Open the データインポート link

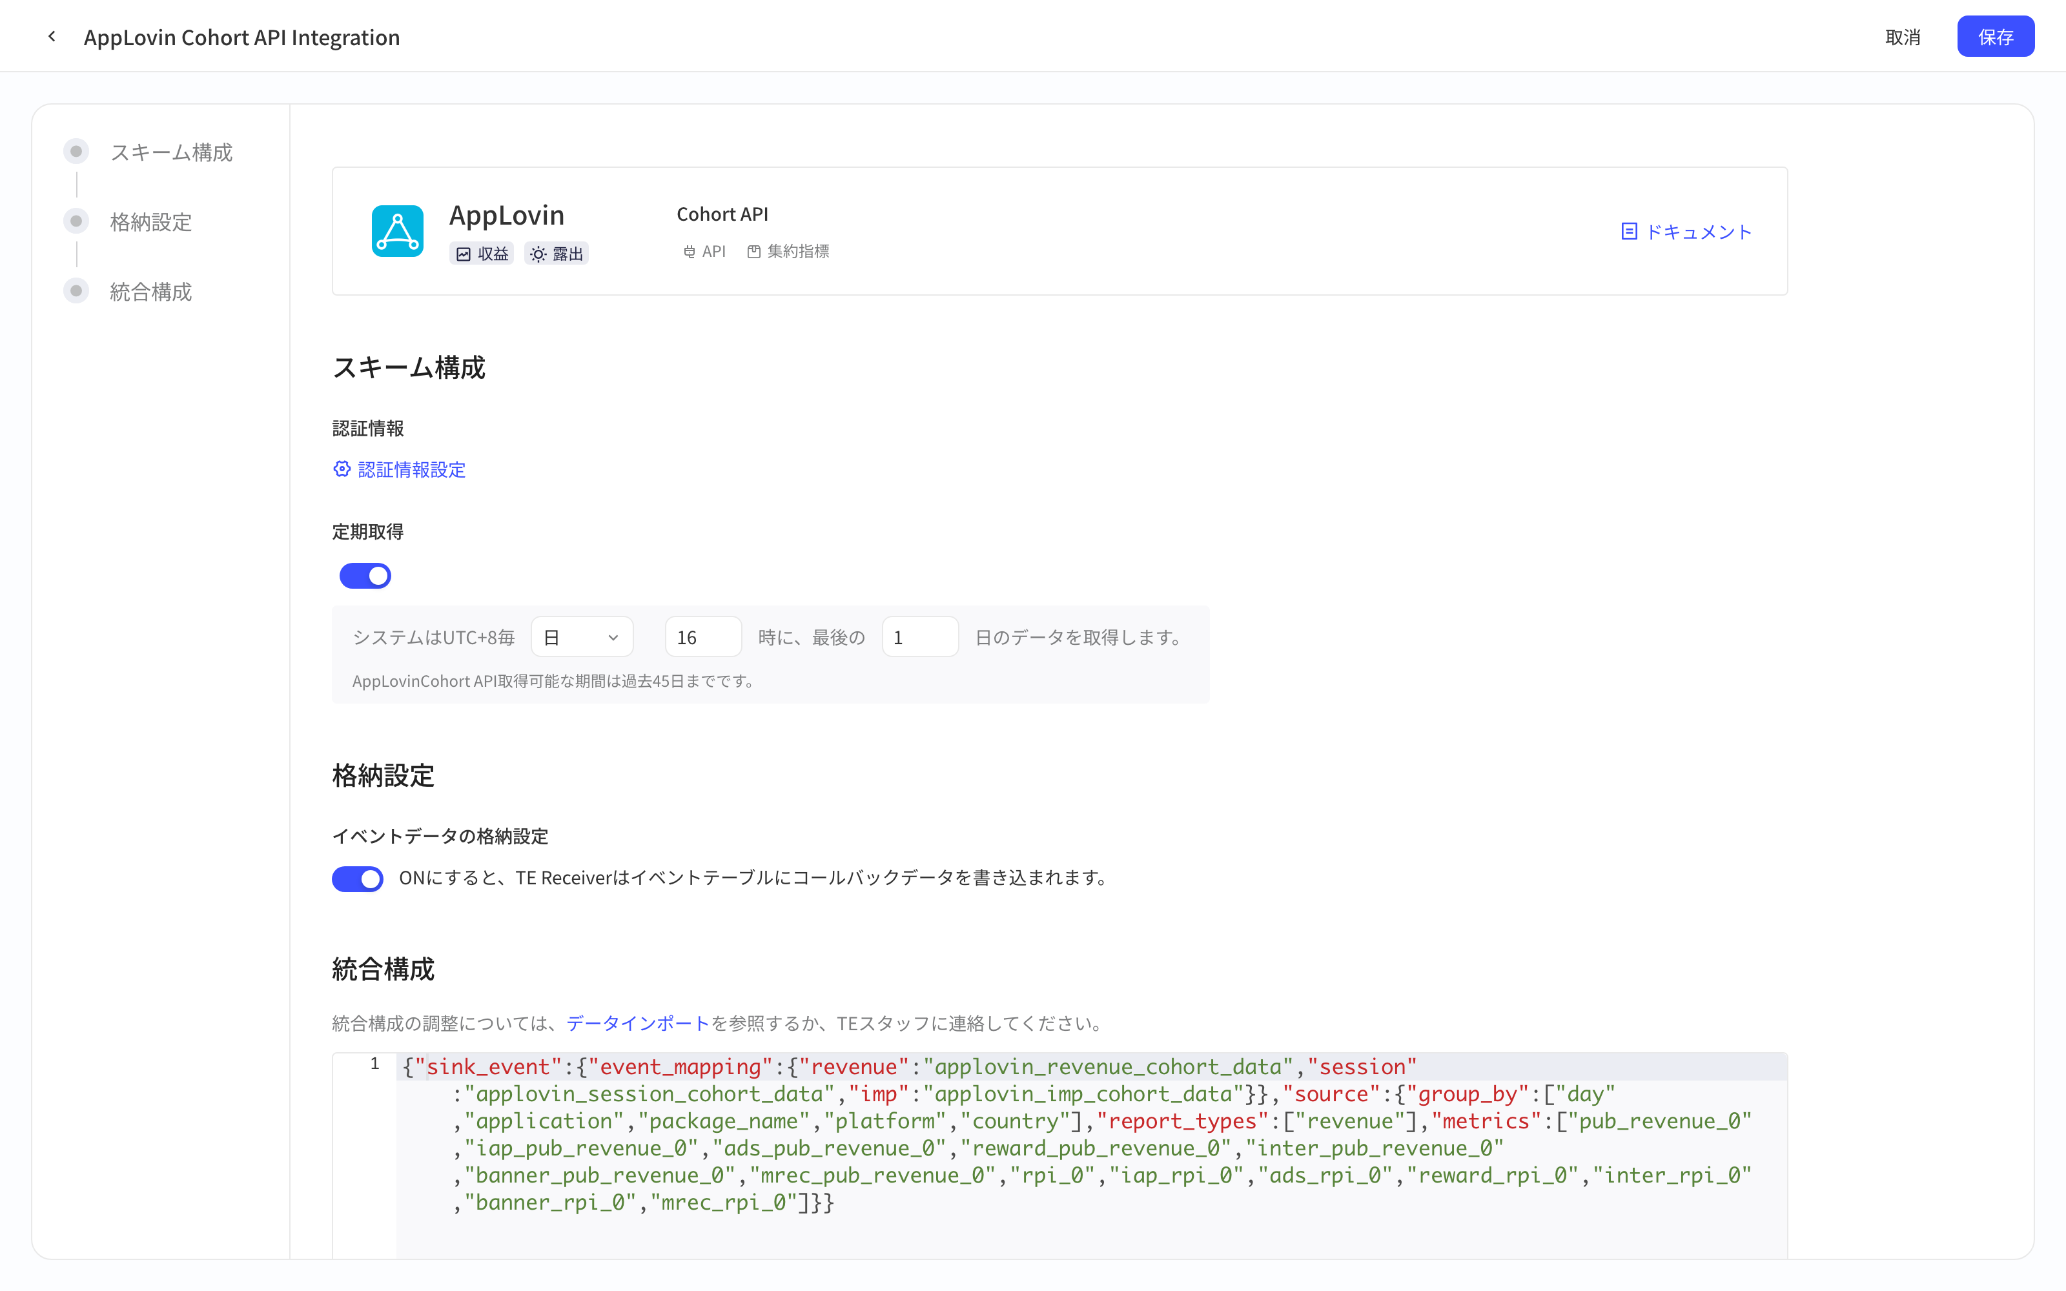(x=638, y=1023)
